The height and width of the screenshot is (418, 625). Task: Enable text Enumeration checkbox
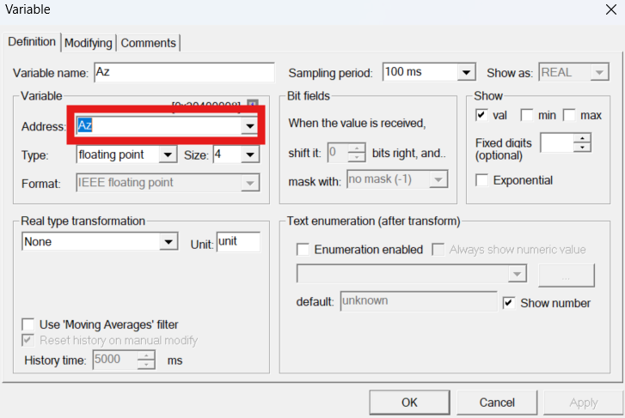pos(303,250)
